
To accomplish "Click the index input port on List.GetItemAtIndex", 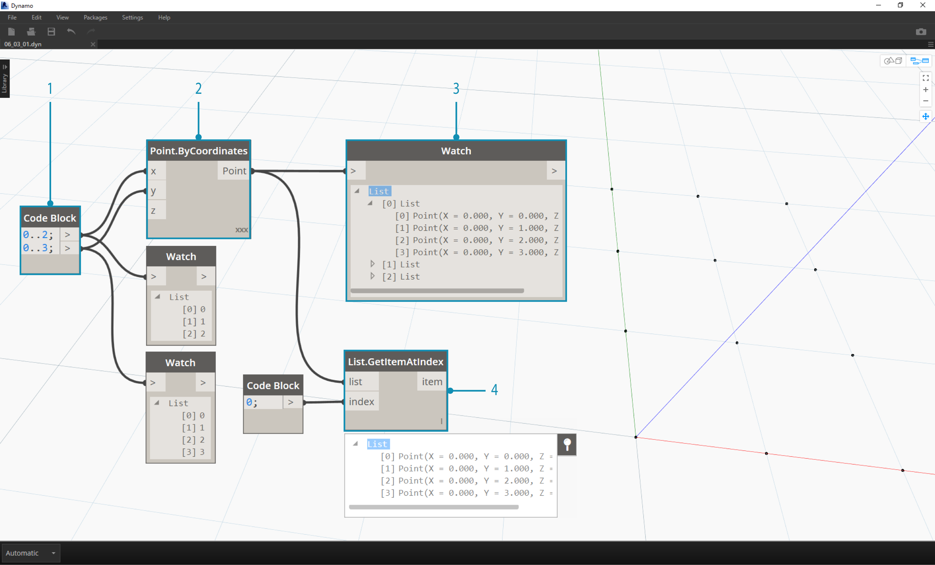I will (x=362, y=401).
